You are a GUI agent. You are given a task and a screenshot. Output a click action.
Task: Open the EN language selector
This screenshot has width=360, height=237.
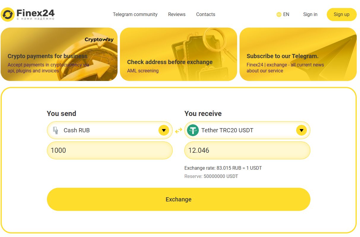[283, 14]
